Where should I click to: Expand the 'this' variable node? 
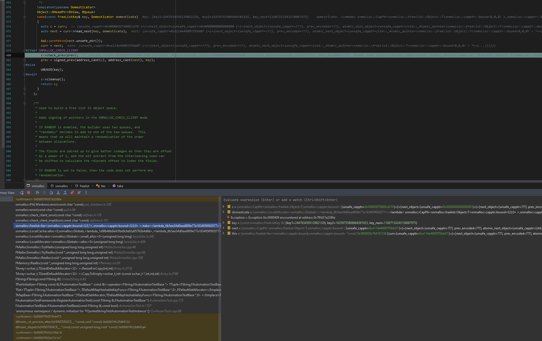(224, 233)
